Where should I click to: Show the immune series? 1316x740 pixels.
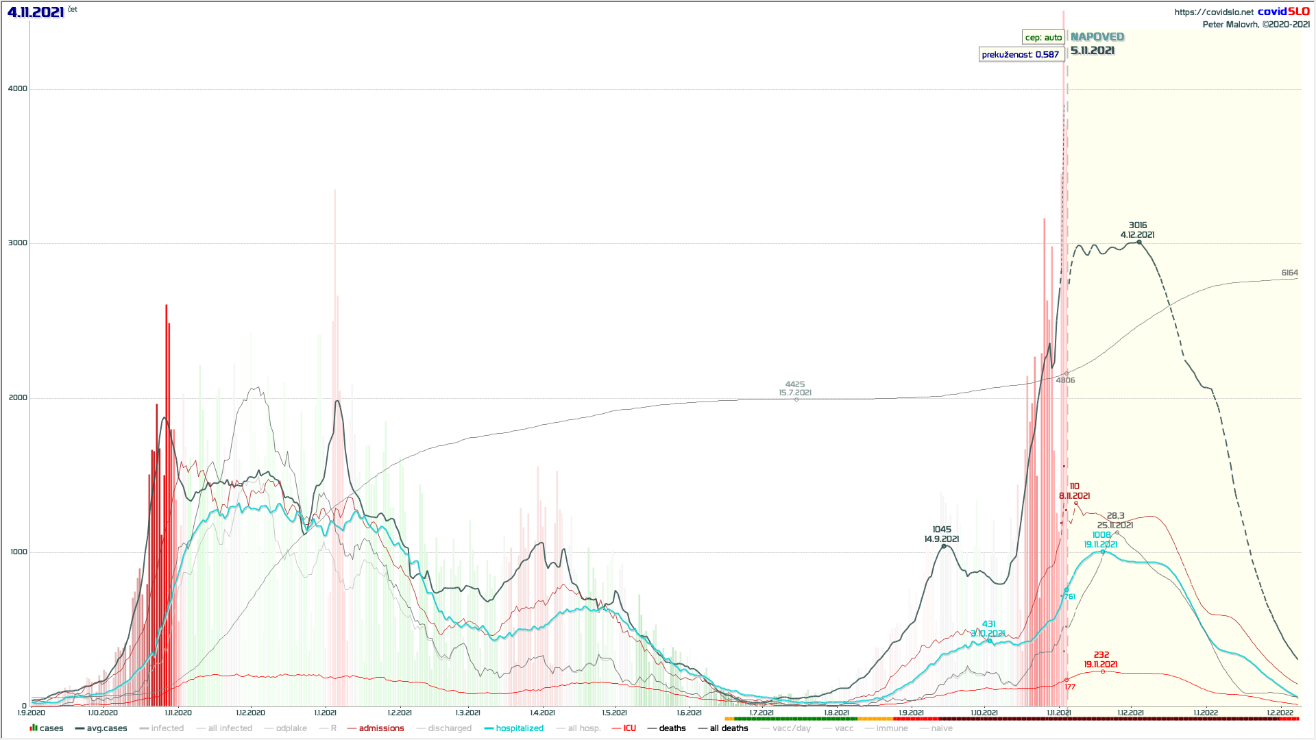[x=892, y=728]
